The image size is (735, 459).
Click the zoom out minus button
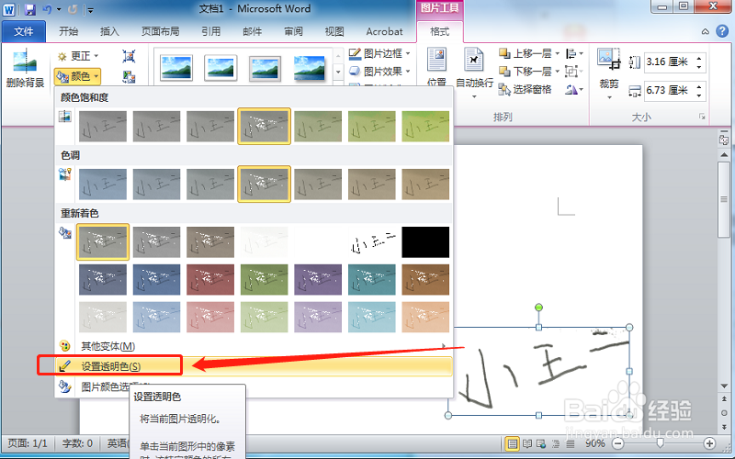pyautogui.click(x=618, y=443)
